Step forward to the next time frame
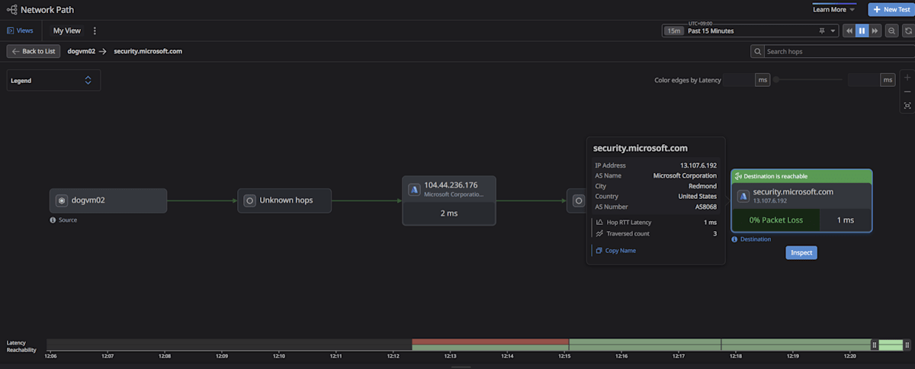 click(875, 31)
